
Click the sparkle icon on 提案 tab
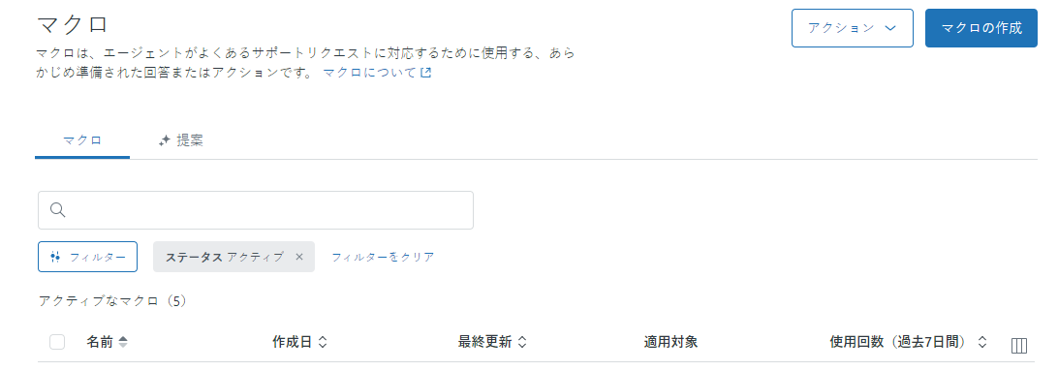click(164, 141)
